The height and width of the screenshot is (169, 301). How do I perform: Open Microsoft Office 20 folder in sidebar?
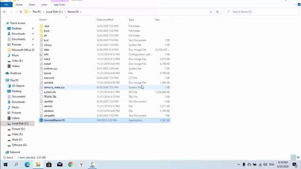point(23,50)
